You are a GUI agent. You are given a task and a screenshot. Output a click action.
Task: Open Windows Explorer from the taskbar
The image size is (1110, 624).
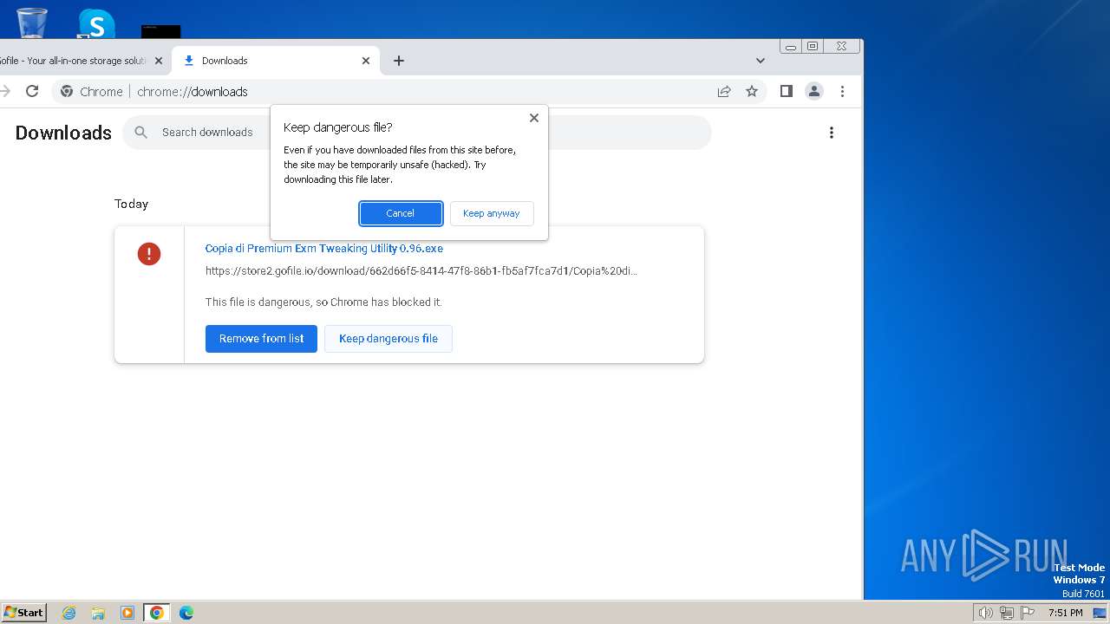click(x=98, y=613)
